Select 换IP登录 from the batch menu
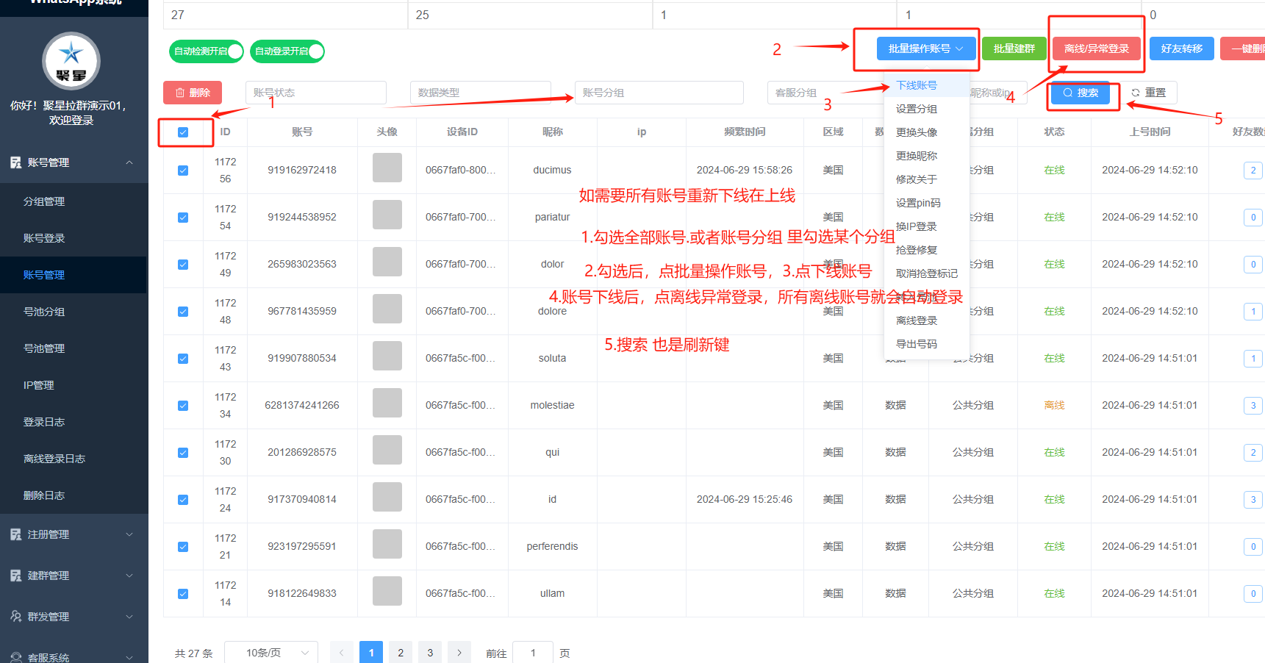The image size is (1265, 663). click(917, 226)
